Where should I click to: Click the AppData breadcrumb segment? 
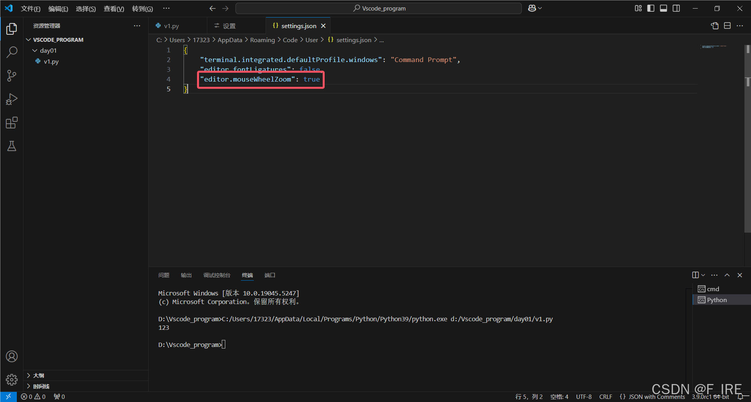pos(230,40)
